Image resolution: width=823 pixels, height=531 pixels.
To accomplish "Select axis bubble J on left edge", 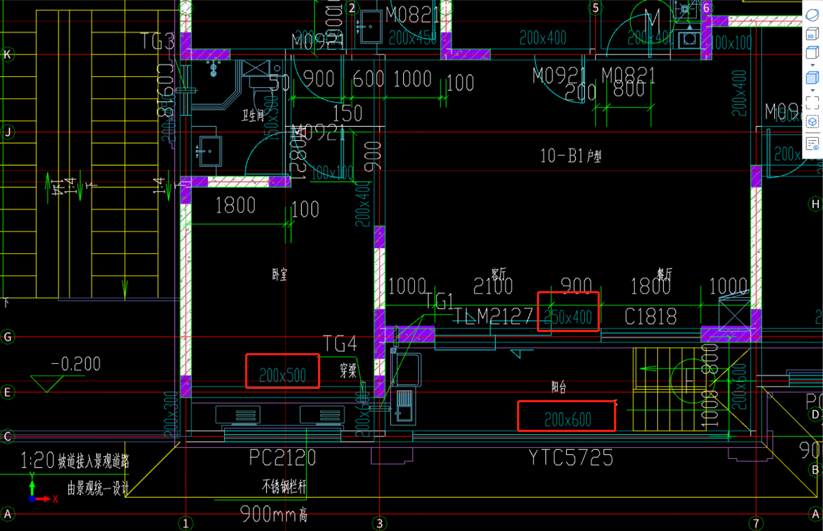I will pyautogui.click(x=7, y=132).
